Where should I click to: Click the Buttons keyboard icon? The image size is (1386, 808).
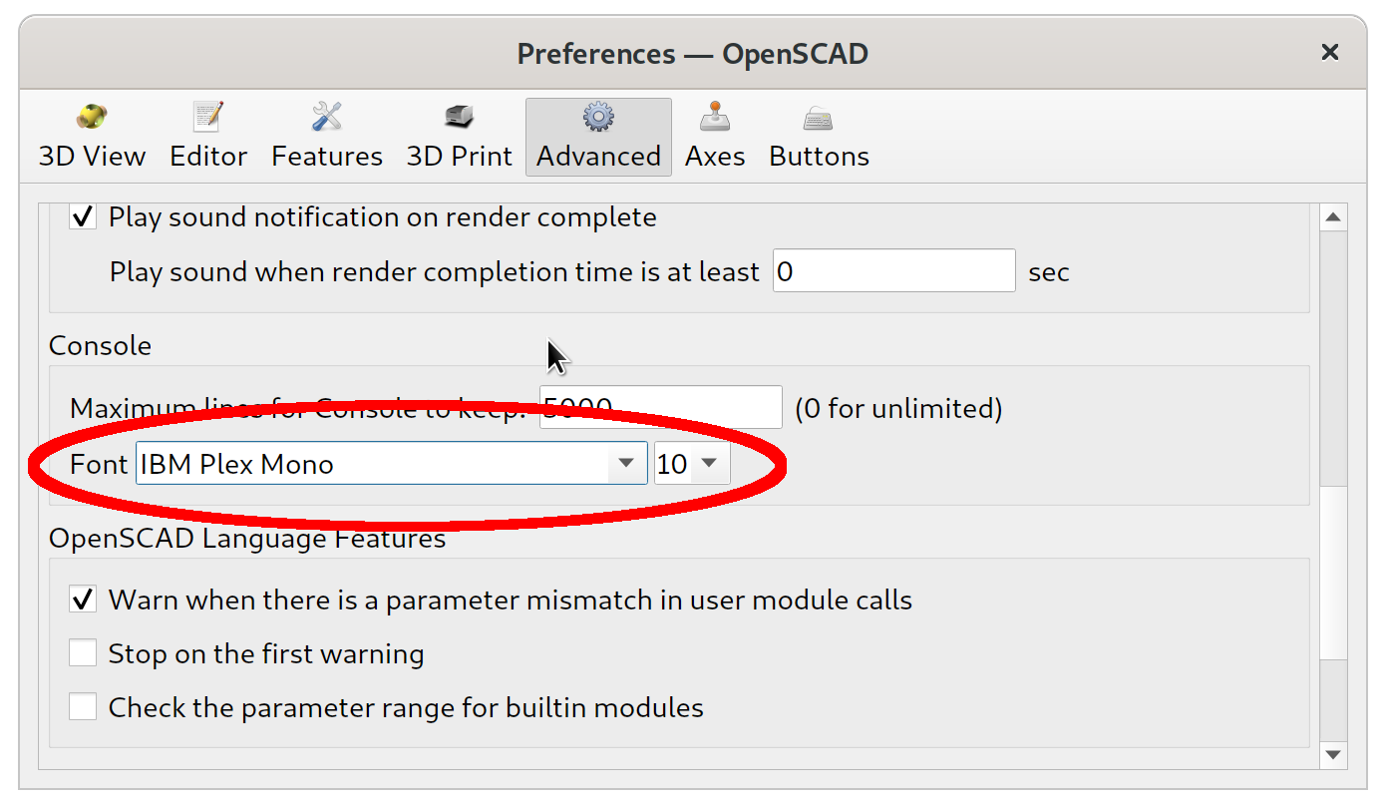819,118
